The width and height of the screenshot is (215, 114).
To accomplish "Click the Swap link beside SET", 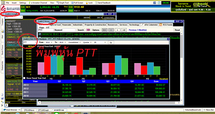I will [23, 7].
